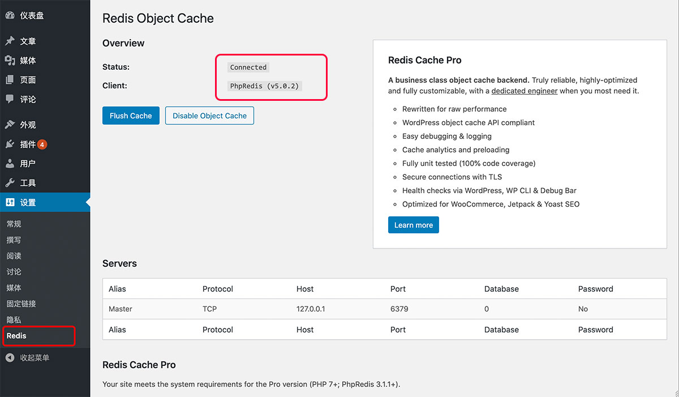Click the top Host column header
Screen dimensions: 679x397
pos(305,289)
